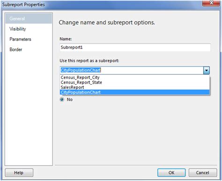Choose Census_Report_City from the list
The height and width of the screenshot is (181, 222).
135,77
